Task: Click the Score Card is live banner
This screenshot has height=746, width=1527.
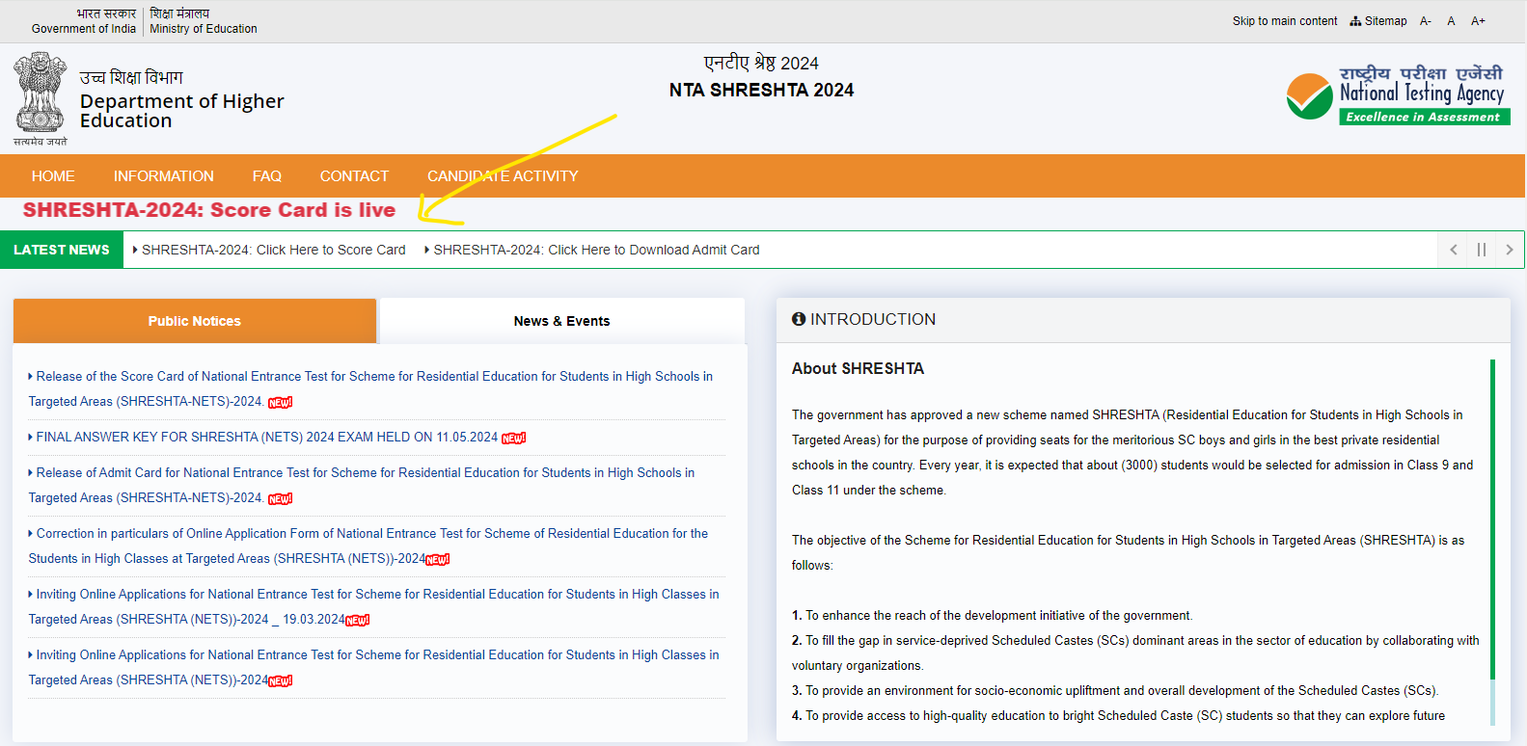Action: click(x=209, y=210)
